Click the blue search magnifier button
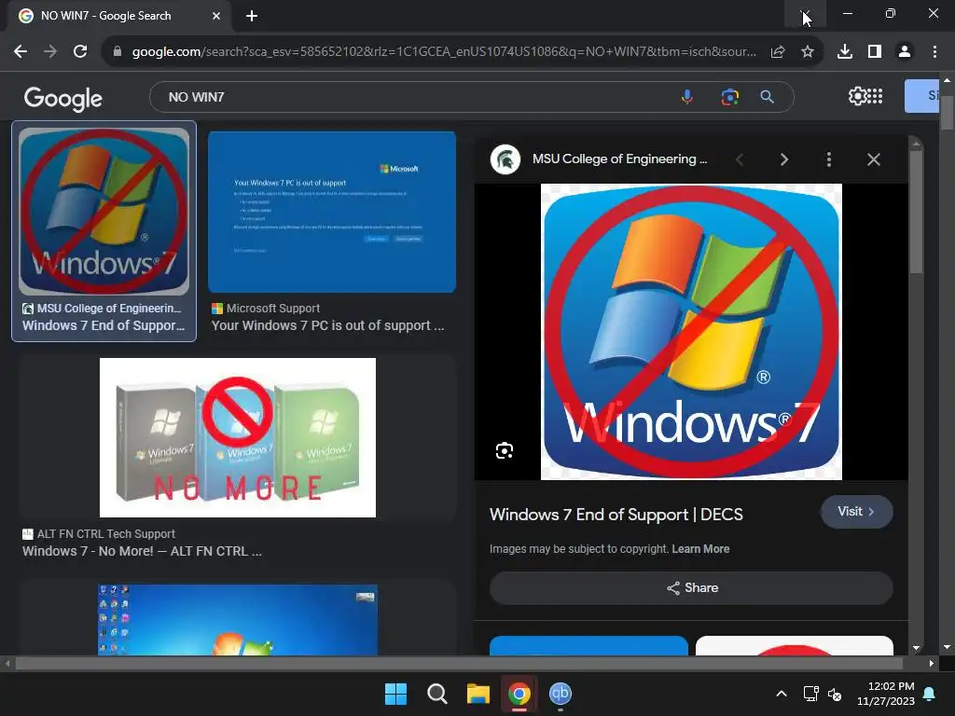The width and height of the screenshot is (955, 716). (x=768, y=97)
